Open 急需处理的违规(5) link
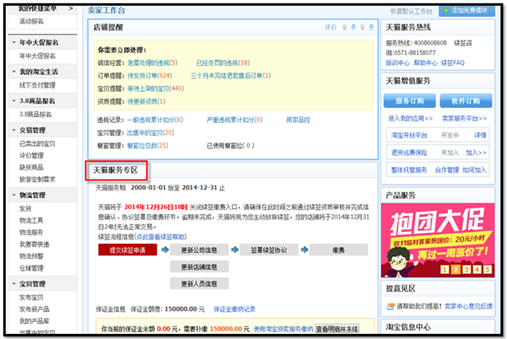This screenshot has width=507, height=339. [x=152, y=63]
